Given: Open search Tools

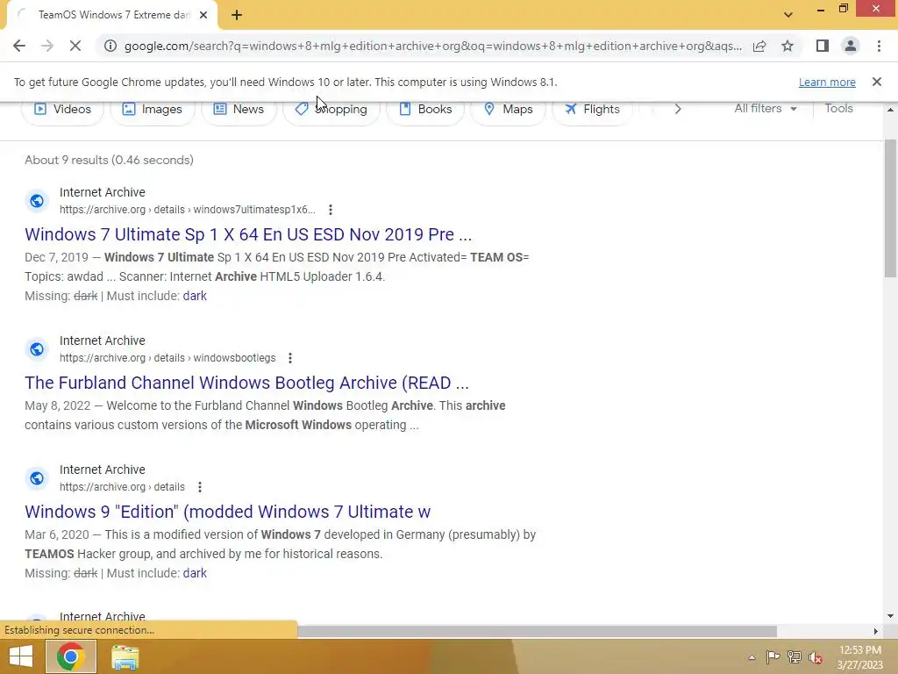Looking at the screenshot, I should pyautogui.click(x=838, y=108).
